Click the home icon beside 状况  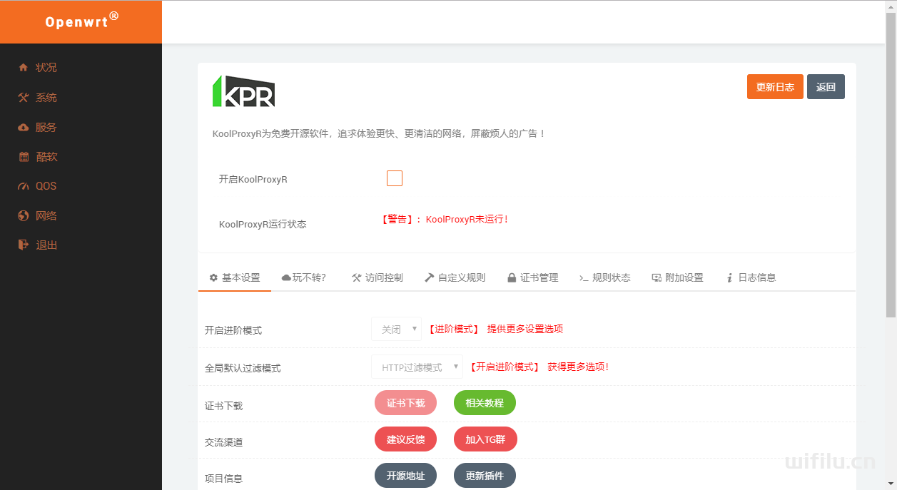[x=23, y=68]
